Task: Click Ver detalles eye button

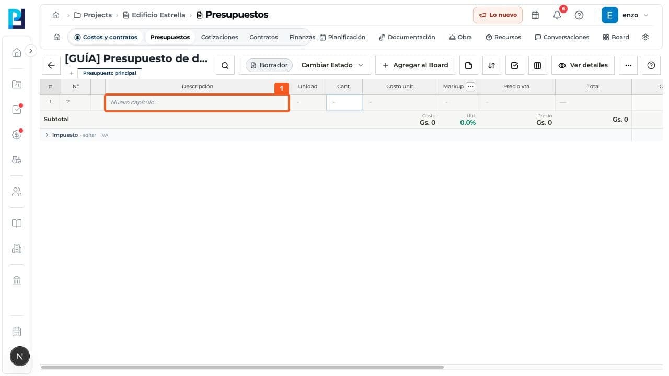Action: point(583,65)
